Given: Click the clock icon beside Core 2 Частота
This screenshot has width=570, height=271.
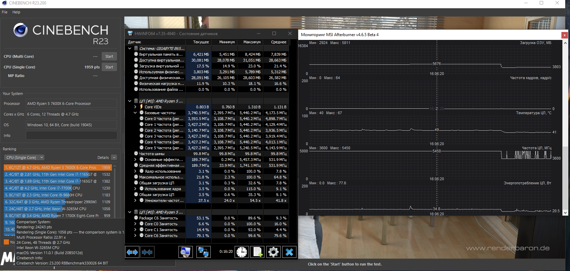Looking at the screenshot, I should pos(142,130).
